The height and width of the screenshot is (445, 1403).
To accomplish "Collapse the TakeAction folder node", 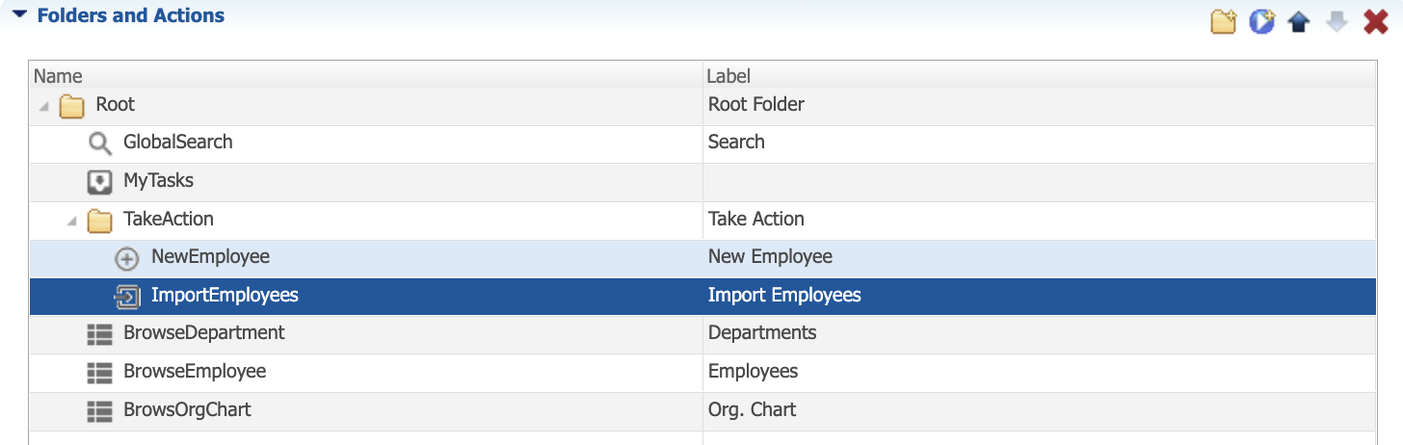I will point(72,222).
